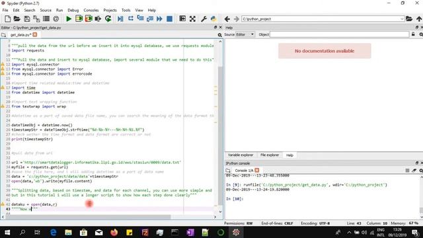The image size is (423, 238).
Task: Open Preferences via the wrench icon
Action: 204,19
